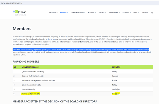The width and height of the screenshot is (159, 104).
Task: Expand the About Us dropdown menu
Action: [53, 12]
